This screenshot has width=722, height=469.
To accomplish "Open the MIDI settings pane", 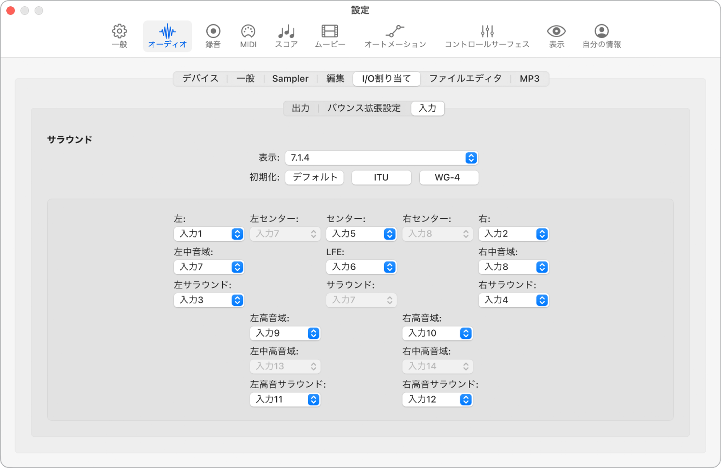I will [247, 36].
